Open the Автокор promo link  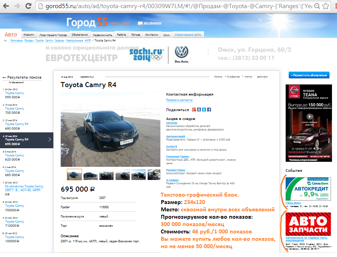point(172,123)
